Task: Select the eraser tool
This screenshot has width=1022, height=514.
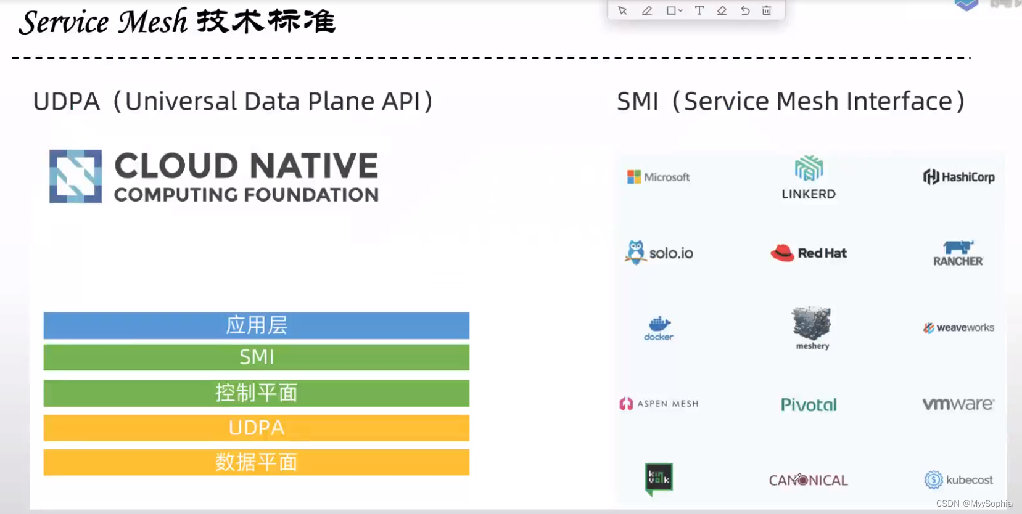Action: [722, 10]
